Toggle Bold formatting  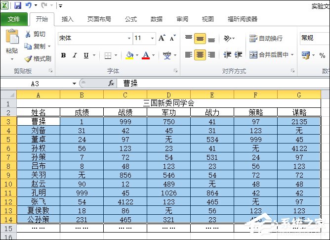[63, 55]
